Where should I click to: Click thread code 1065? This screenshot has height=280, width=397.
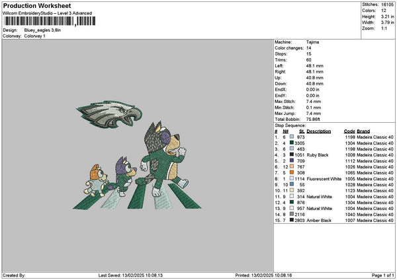[350, 172]
